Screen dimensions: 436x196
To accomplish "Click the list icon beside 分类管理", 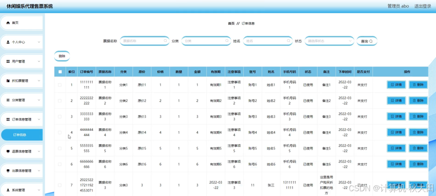I will pos(8,100).
